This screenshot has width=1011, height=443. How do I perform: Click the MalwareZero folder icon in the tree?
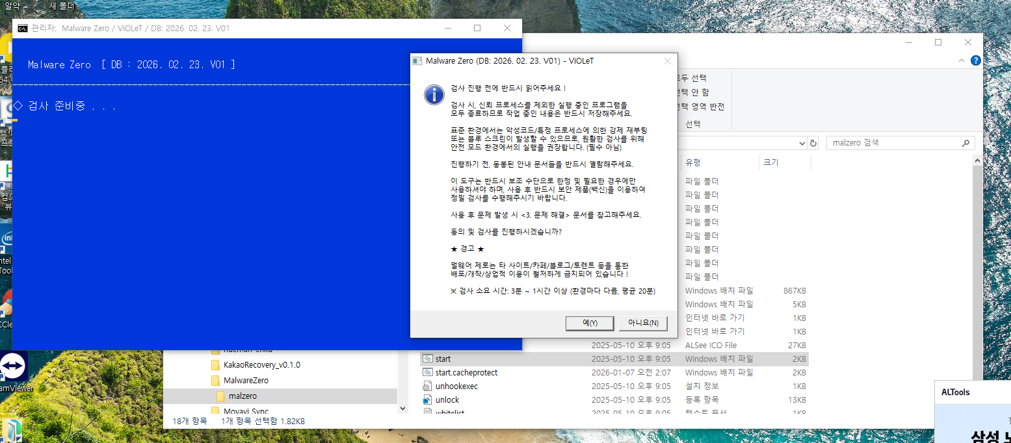pos(215,380)
